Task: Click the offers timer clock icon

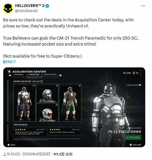Action: point(42,82)
